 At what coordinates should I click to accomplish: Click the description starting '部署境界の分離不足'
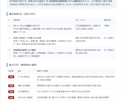pos(69,86)
